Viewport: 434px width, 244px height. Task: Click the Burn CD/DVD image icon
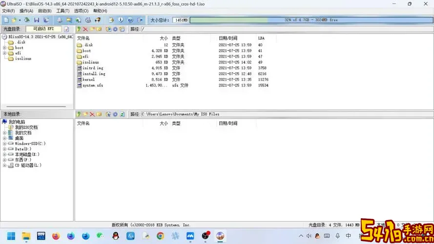click(x=98, y=20)
